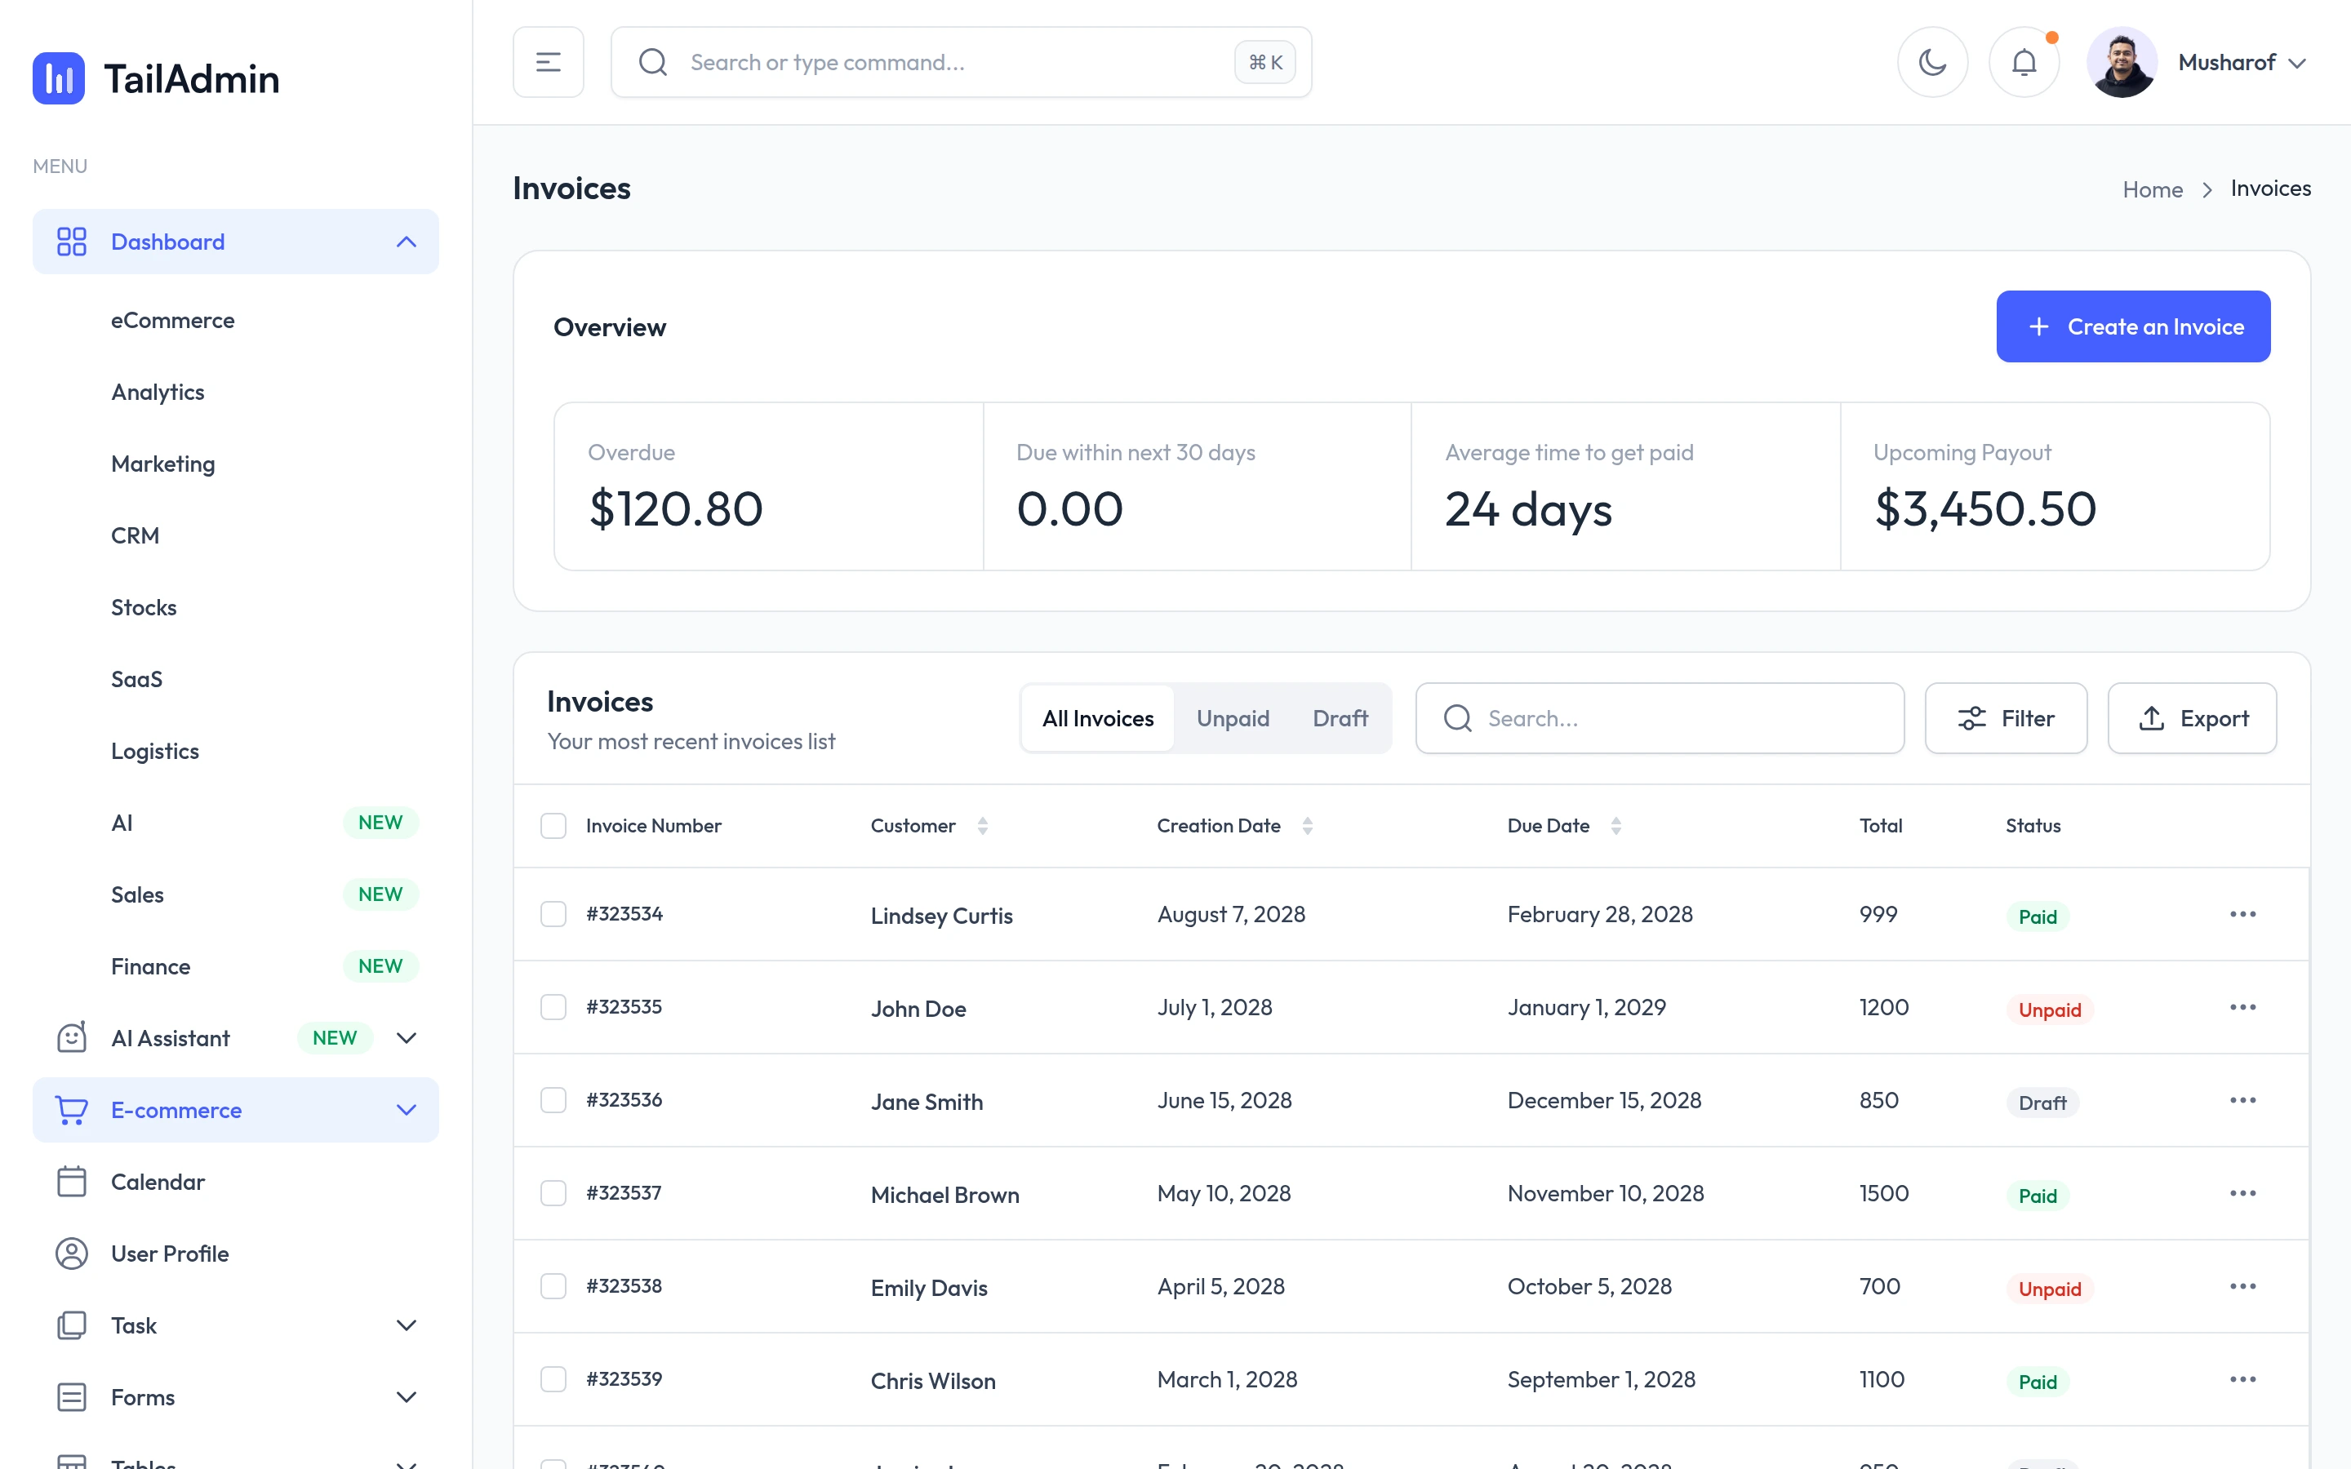
Task: Click the Unpaid status badge for John Doe
Action: coord(2050,1010)
